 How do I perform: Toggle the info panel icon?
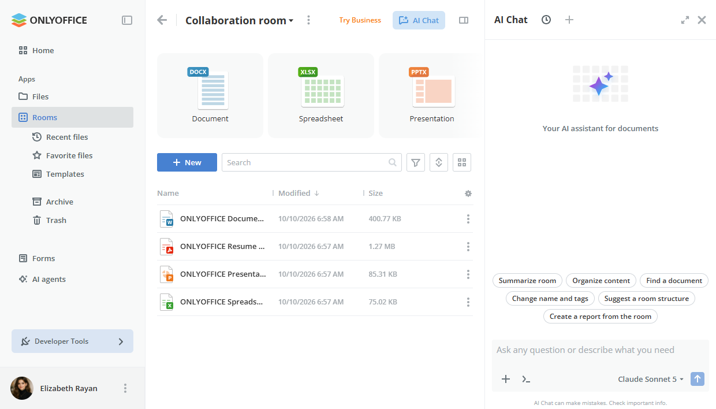[x=464, y=20]
